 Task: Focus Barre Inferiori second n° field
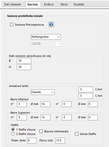[x=67, y=104]
